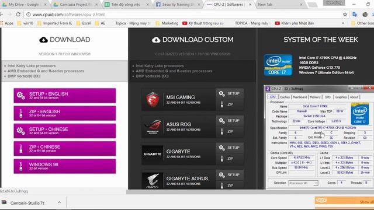Viewport: 374px width, 210px height.
Task: Select the Caches tab in CPU-Z screenshot
Action: (285, 97)
